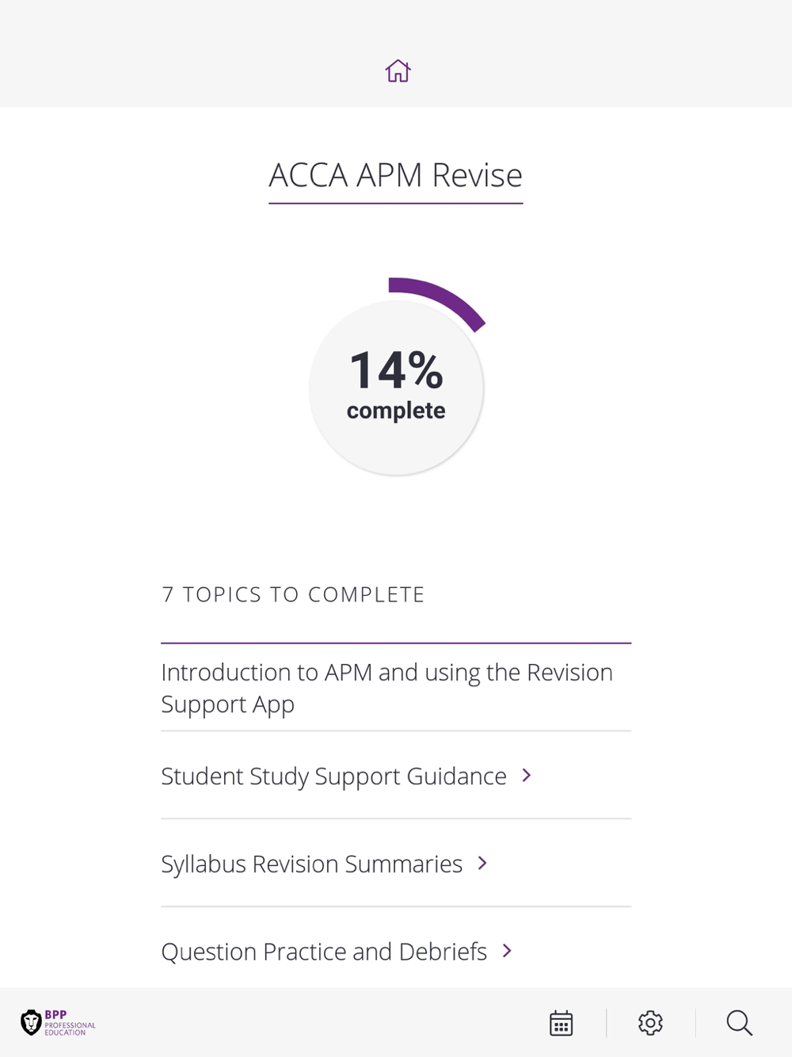
Task: Tap the 14% percentage figure
Action: (x=396, y=370)
